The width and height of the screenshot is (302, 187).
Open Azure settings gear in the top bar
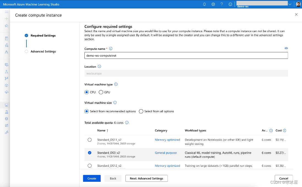(x=213, y=4)
